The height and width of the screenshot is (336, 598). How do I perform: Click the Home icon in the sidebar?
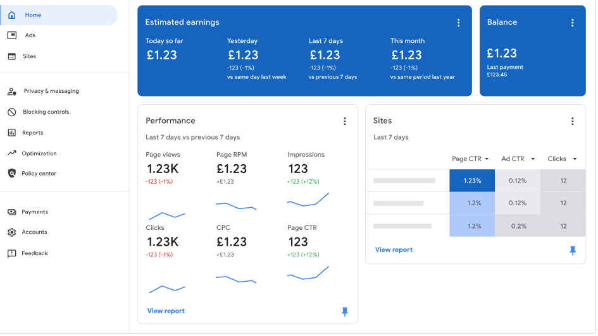[12, 15]
